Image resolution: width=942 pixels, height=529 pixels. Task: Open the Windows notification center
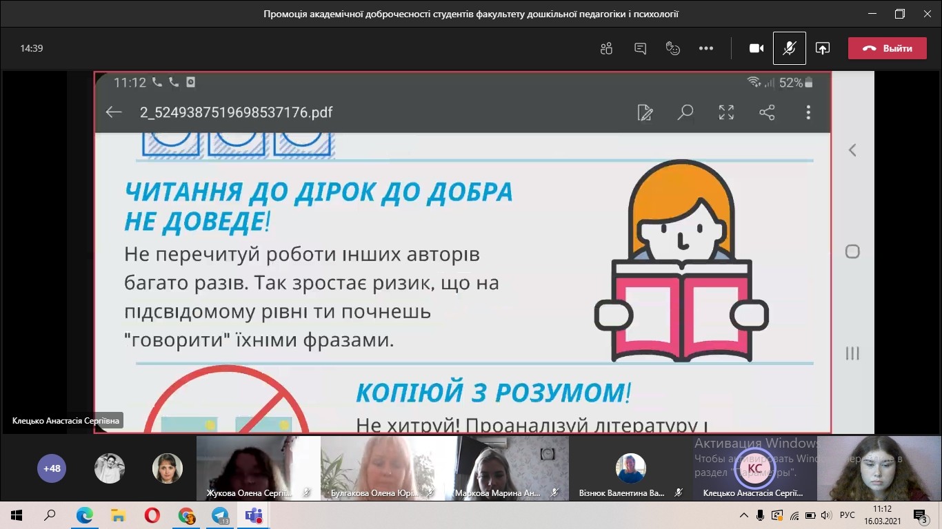(921, 515)
